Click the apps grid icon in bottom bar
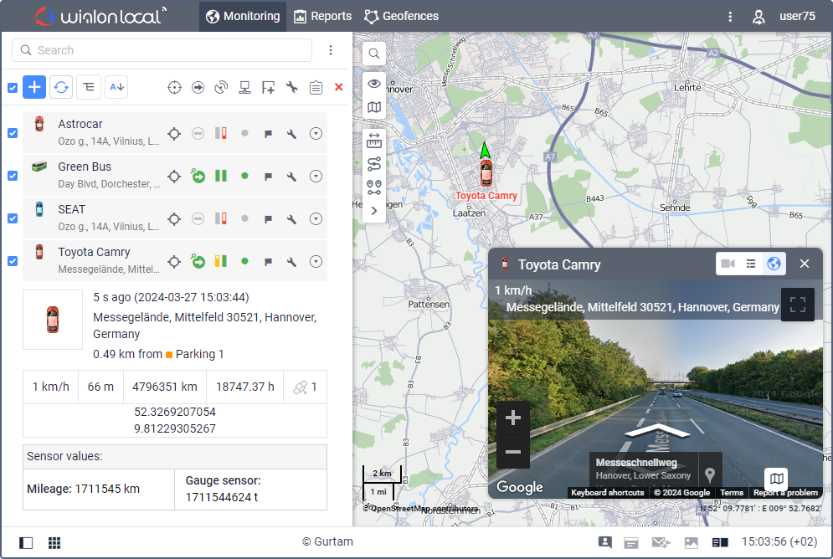The height and width of the screenshot is (559, 833). (54, 542)
